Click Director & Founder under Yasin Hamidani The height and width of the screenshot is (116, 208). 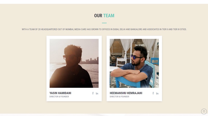click(x=59, y=97)
